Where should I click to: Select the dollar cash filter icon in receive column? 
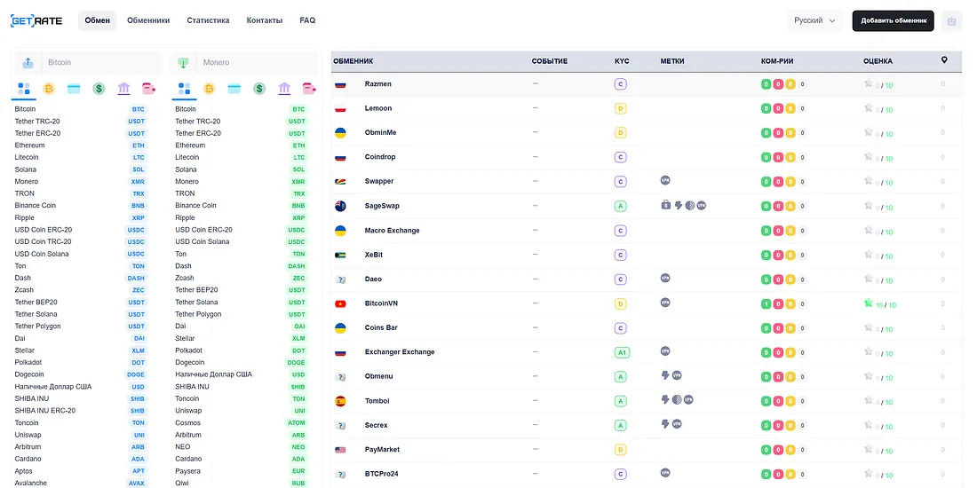(259, 89)
